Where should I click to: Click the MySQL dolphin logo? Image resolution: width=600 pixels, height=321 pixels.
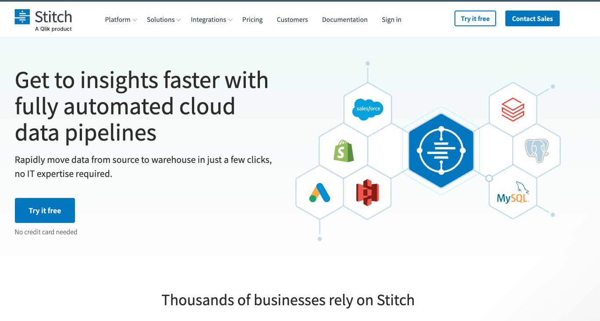click(513, 193)
